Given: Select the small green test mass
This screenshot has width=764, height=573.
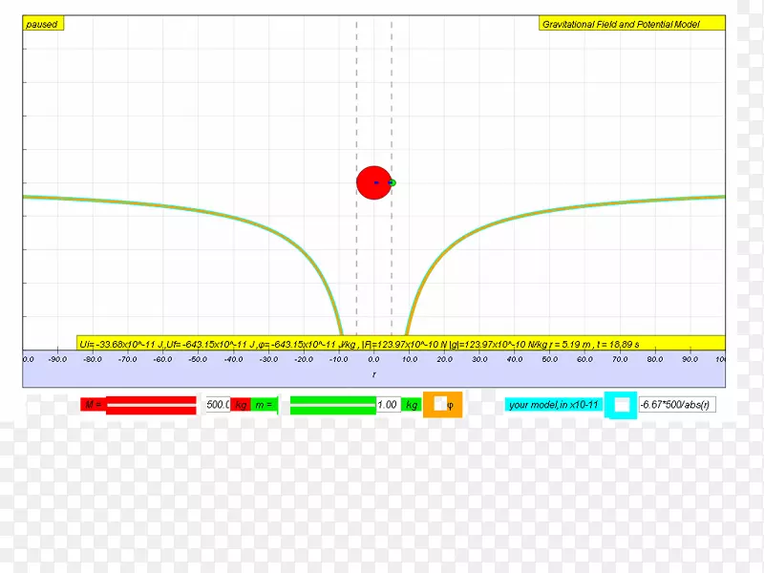Looking at the screenshot, I should coord(392,182).
